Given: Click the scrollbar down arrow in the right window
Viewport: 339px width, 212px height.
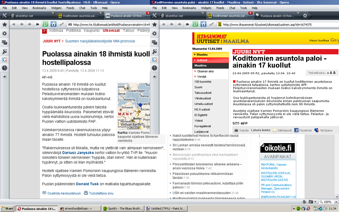Looking at the screenshot, I should click(337, 197).
